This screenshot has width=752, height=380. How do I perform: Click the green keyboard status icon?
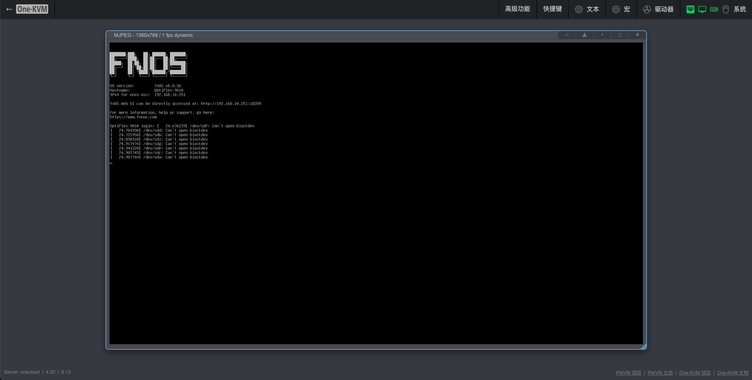[x=714, y=9]
